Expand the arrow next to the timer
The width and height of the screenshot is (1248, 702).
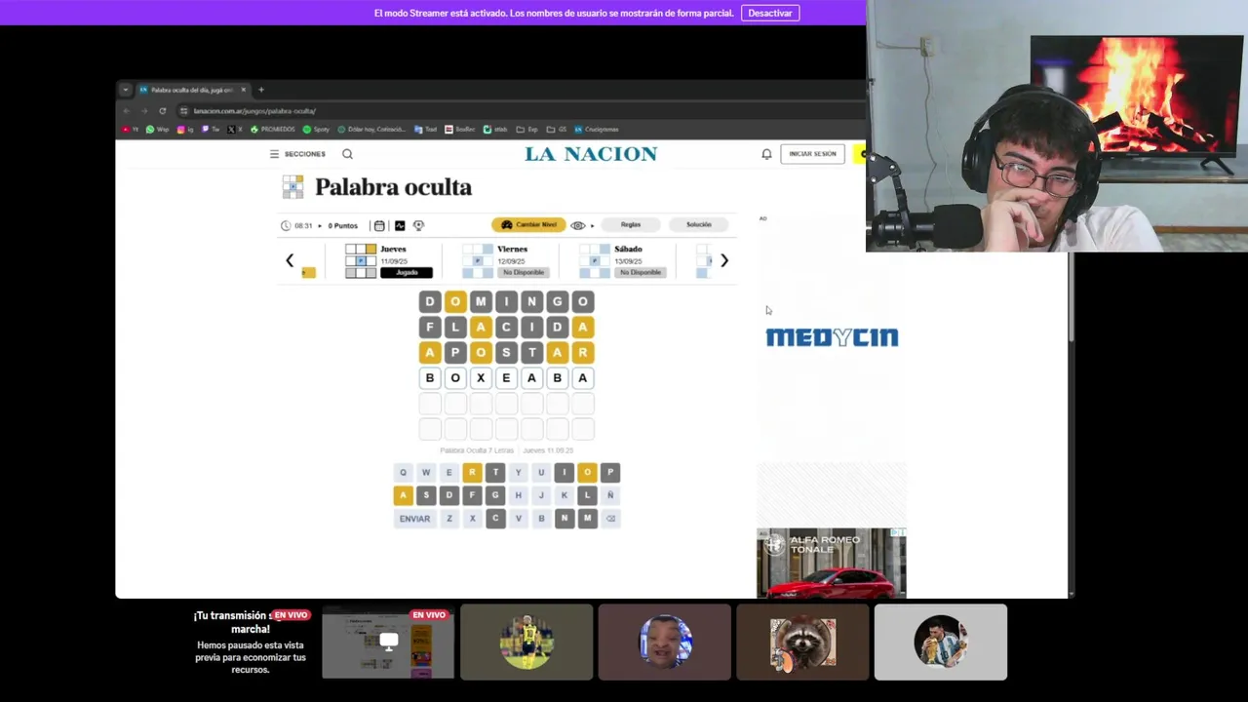[x=320, y=225]
